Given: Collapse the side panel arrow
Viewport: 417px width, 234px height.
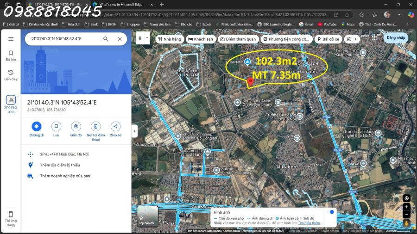Looking at the screenshot, I should coord(135,131).
